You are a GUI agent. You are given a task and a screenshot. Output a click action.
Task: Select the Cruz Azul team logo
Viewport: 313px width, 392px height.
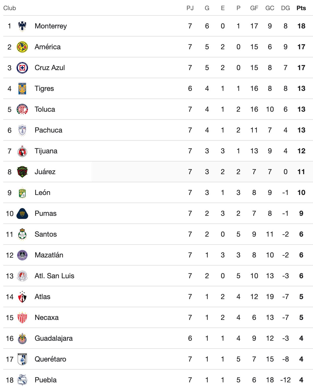point(22,68)
